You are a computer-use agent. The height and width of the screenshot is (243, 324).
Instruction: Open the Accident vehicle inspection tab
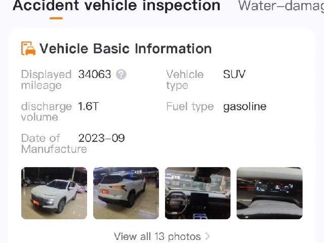116,6
